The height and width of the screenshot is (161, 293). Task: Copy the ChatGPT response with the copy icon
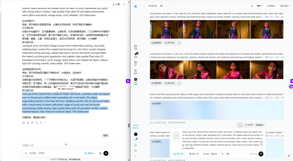(x=23, y=123)
